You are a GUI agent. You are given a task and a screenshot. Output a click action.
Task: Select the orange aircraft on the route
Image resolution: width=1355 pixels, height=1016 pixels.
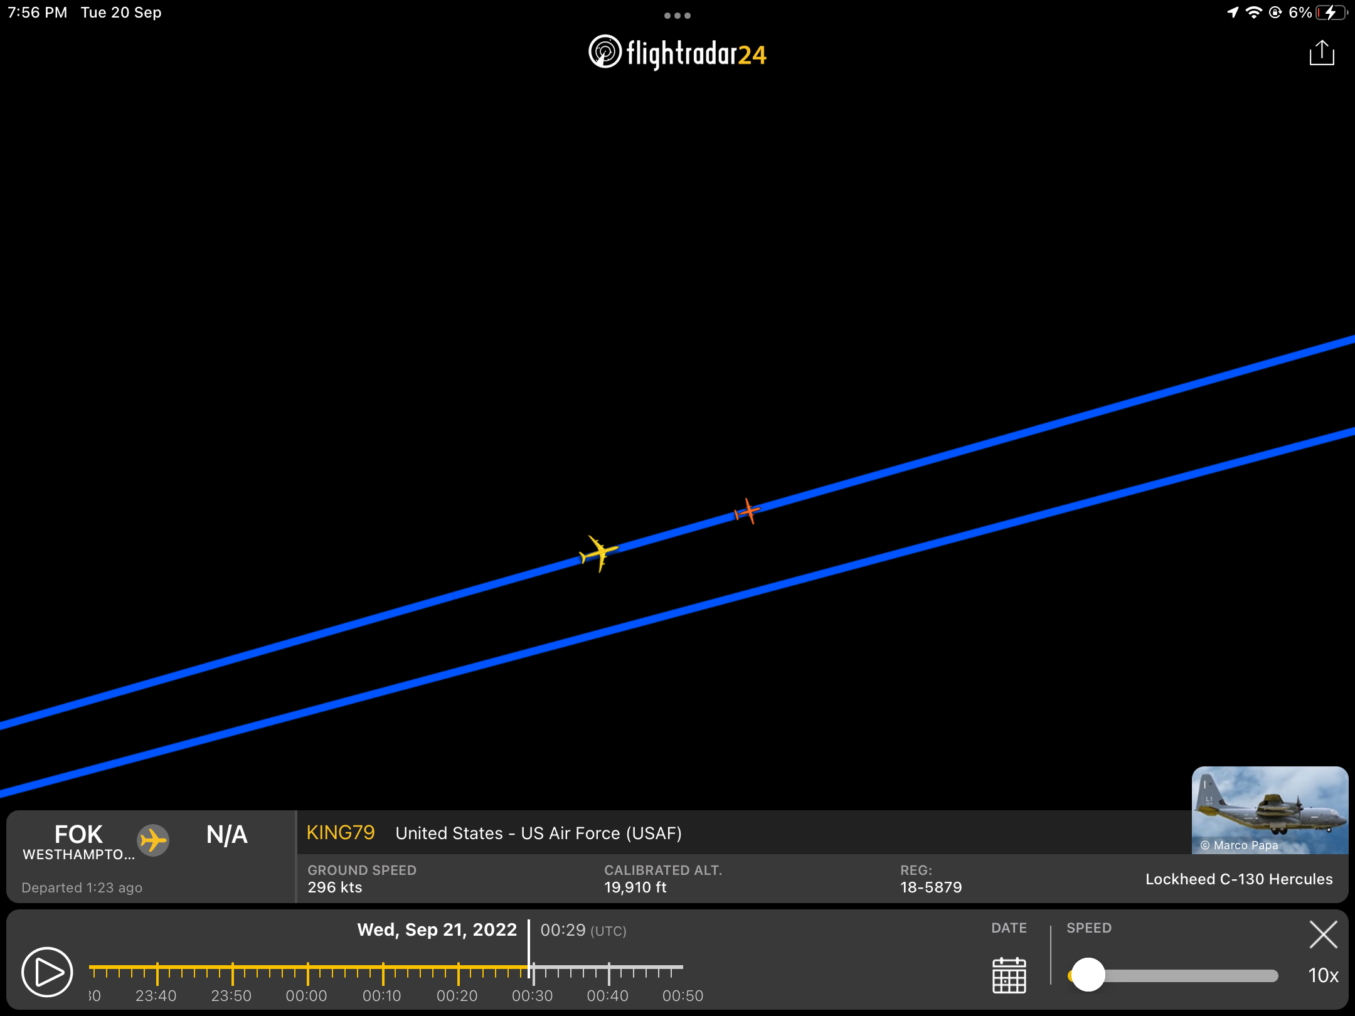pyautogui.click(x=747, y=512)
